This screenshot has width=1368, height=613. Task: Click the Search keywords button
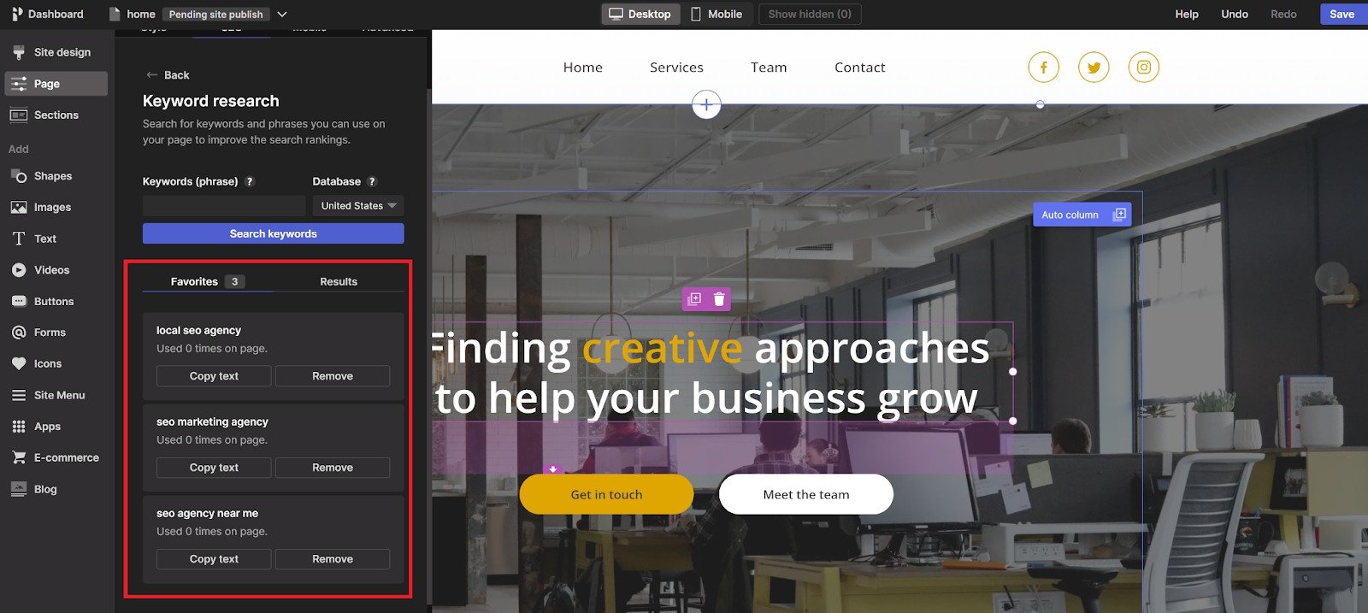click(274, 233)
